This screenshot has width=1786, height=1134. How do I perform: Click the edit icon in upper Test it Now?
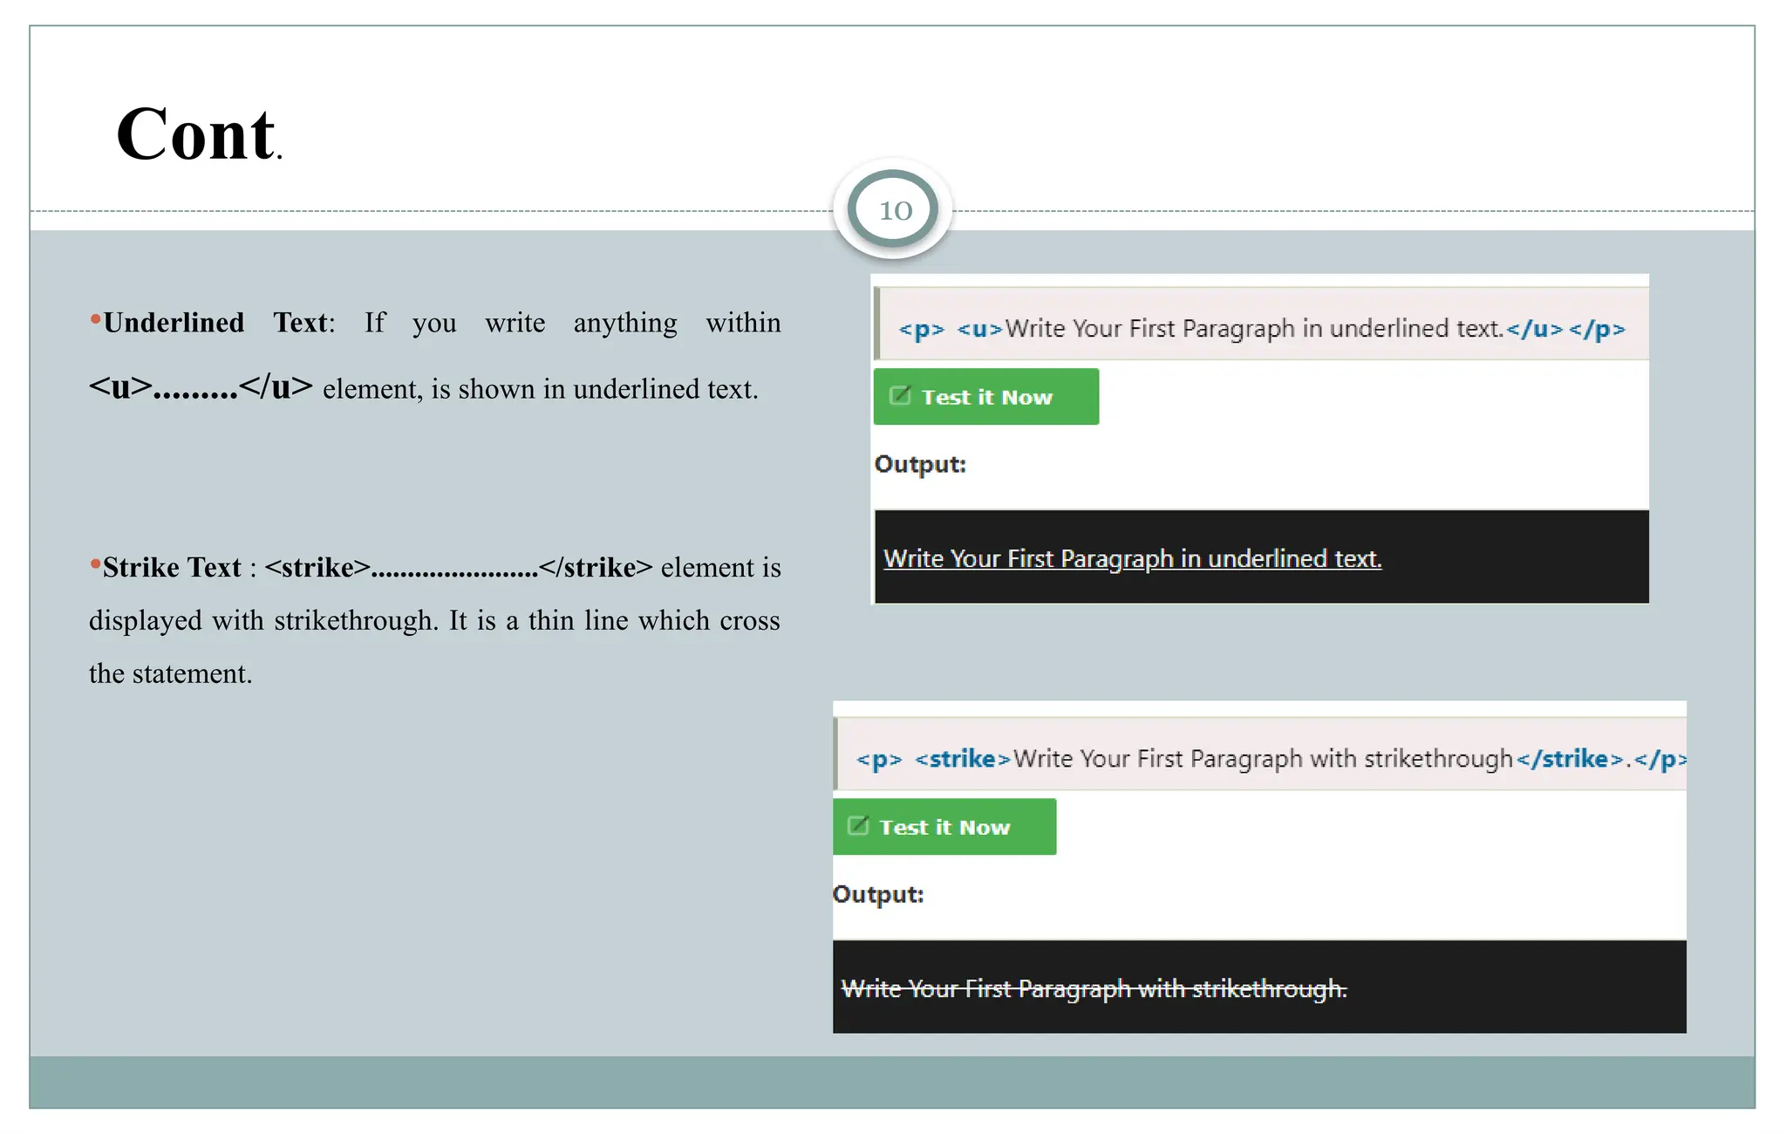coord(900,396)
